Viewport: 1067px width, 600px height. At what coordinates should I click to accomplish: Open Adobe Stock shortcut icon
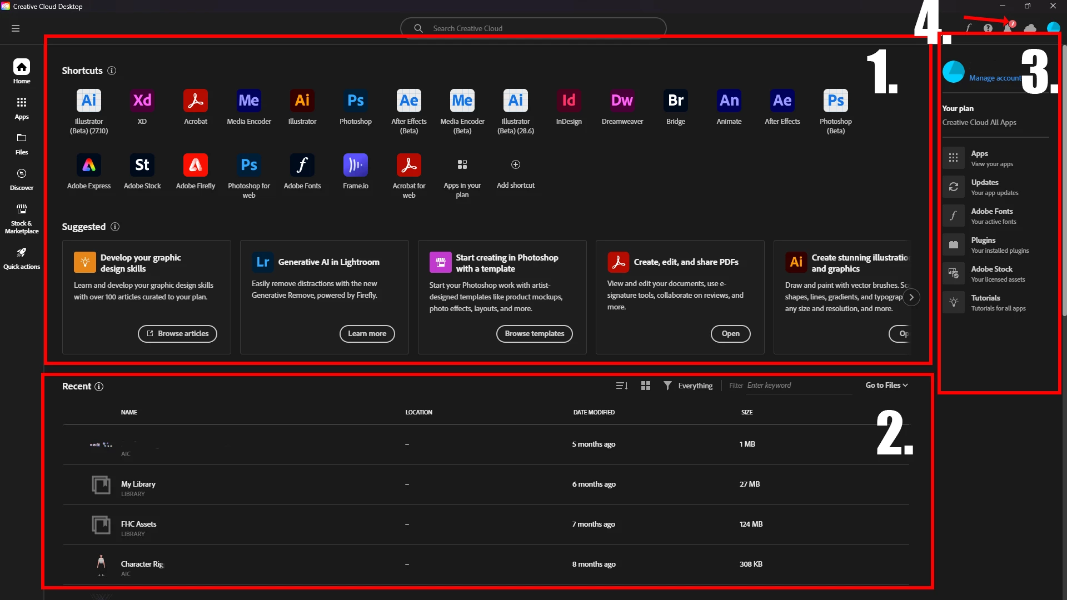tap(142, 165)
